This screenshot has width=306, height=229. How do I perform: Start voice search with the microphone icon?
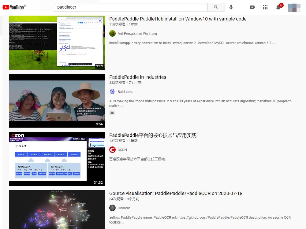(x=231, y=7)
